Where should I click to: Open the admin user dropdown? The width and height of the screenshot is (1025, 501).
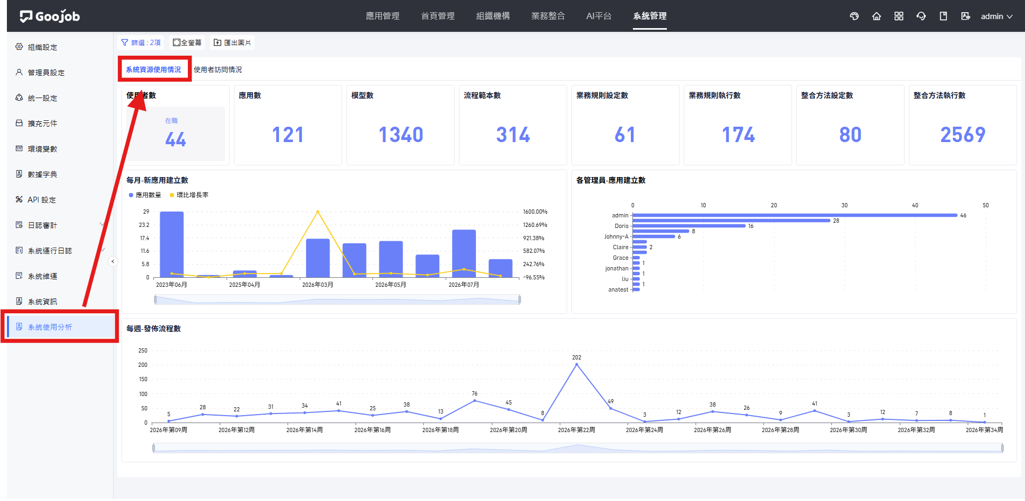click(x=996, y=16)
